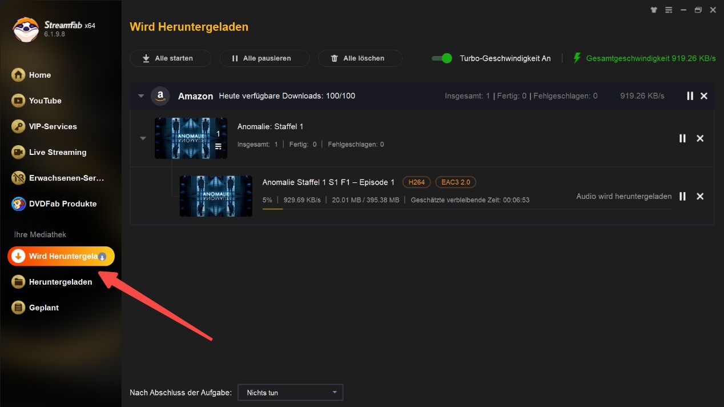The height and width of the screenshot is (407, 724).
Task: Click 'Heute verfügbare Downloads: 100/100' text
Action: pyautogui.click(x=287, y=96)
